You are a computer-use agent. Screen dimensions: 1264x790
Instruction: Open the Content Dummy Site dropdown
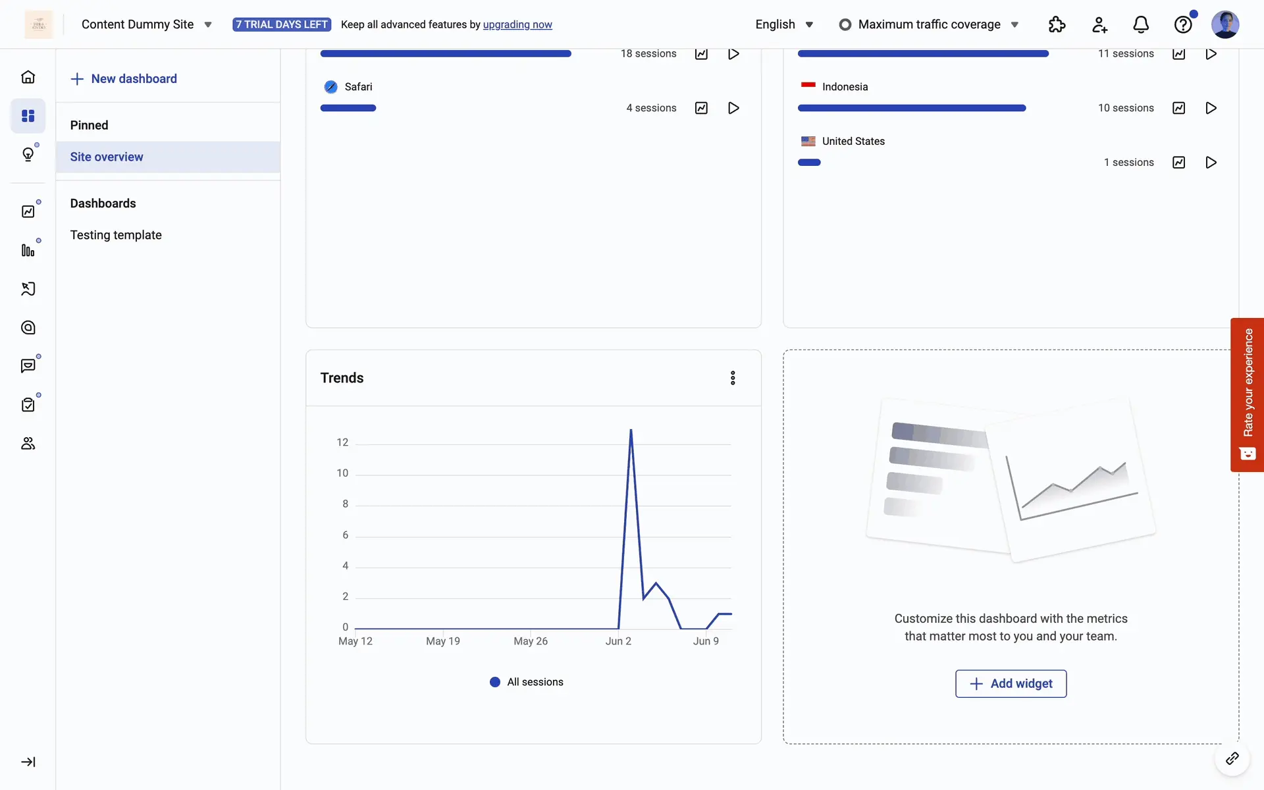146,24
